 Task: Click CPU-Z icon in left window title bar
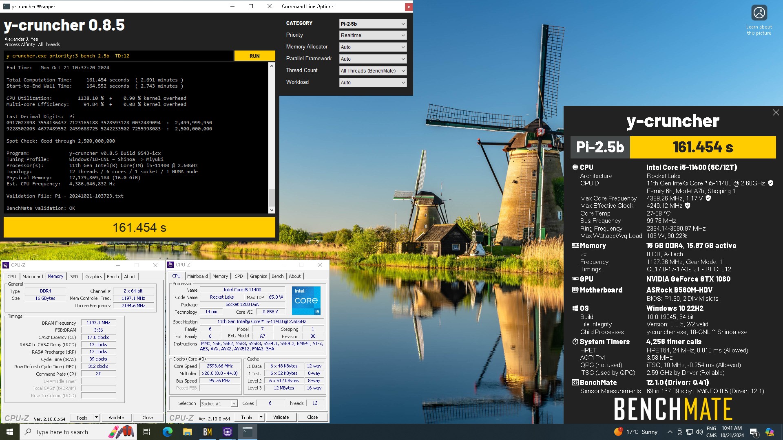6,265
